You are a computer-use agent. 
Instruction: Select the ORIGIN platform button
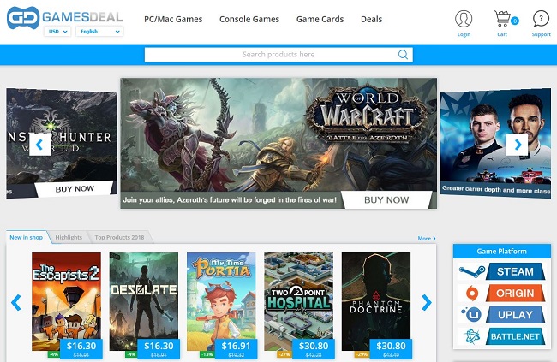tap(515, 294)
